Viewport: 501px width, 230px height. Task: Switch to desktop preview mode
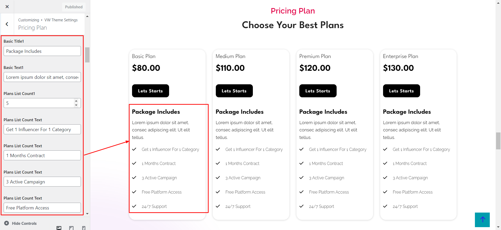pos(59,228)
